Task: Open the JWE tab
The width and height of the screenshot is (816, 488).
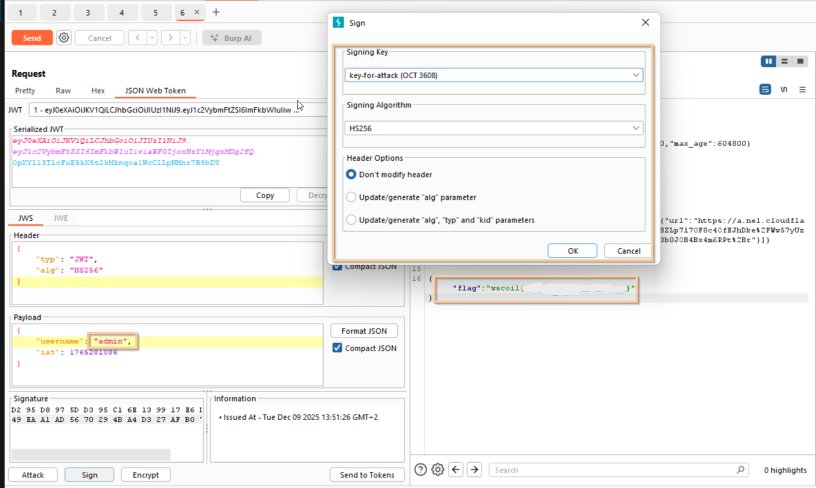Action: (61, 218)
